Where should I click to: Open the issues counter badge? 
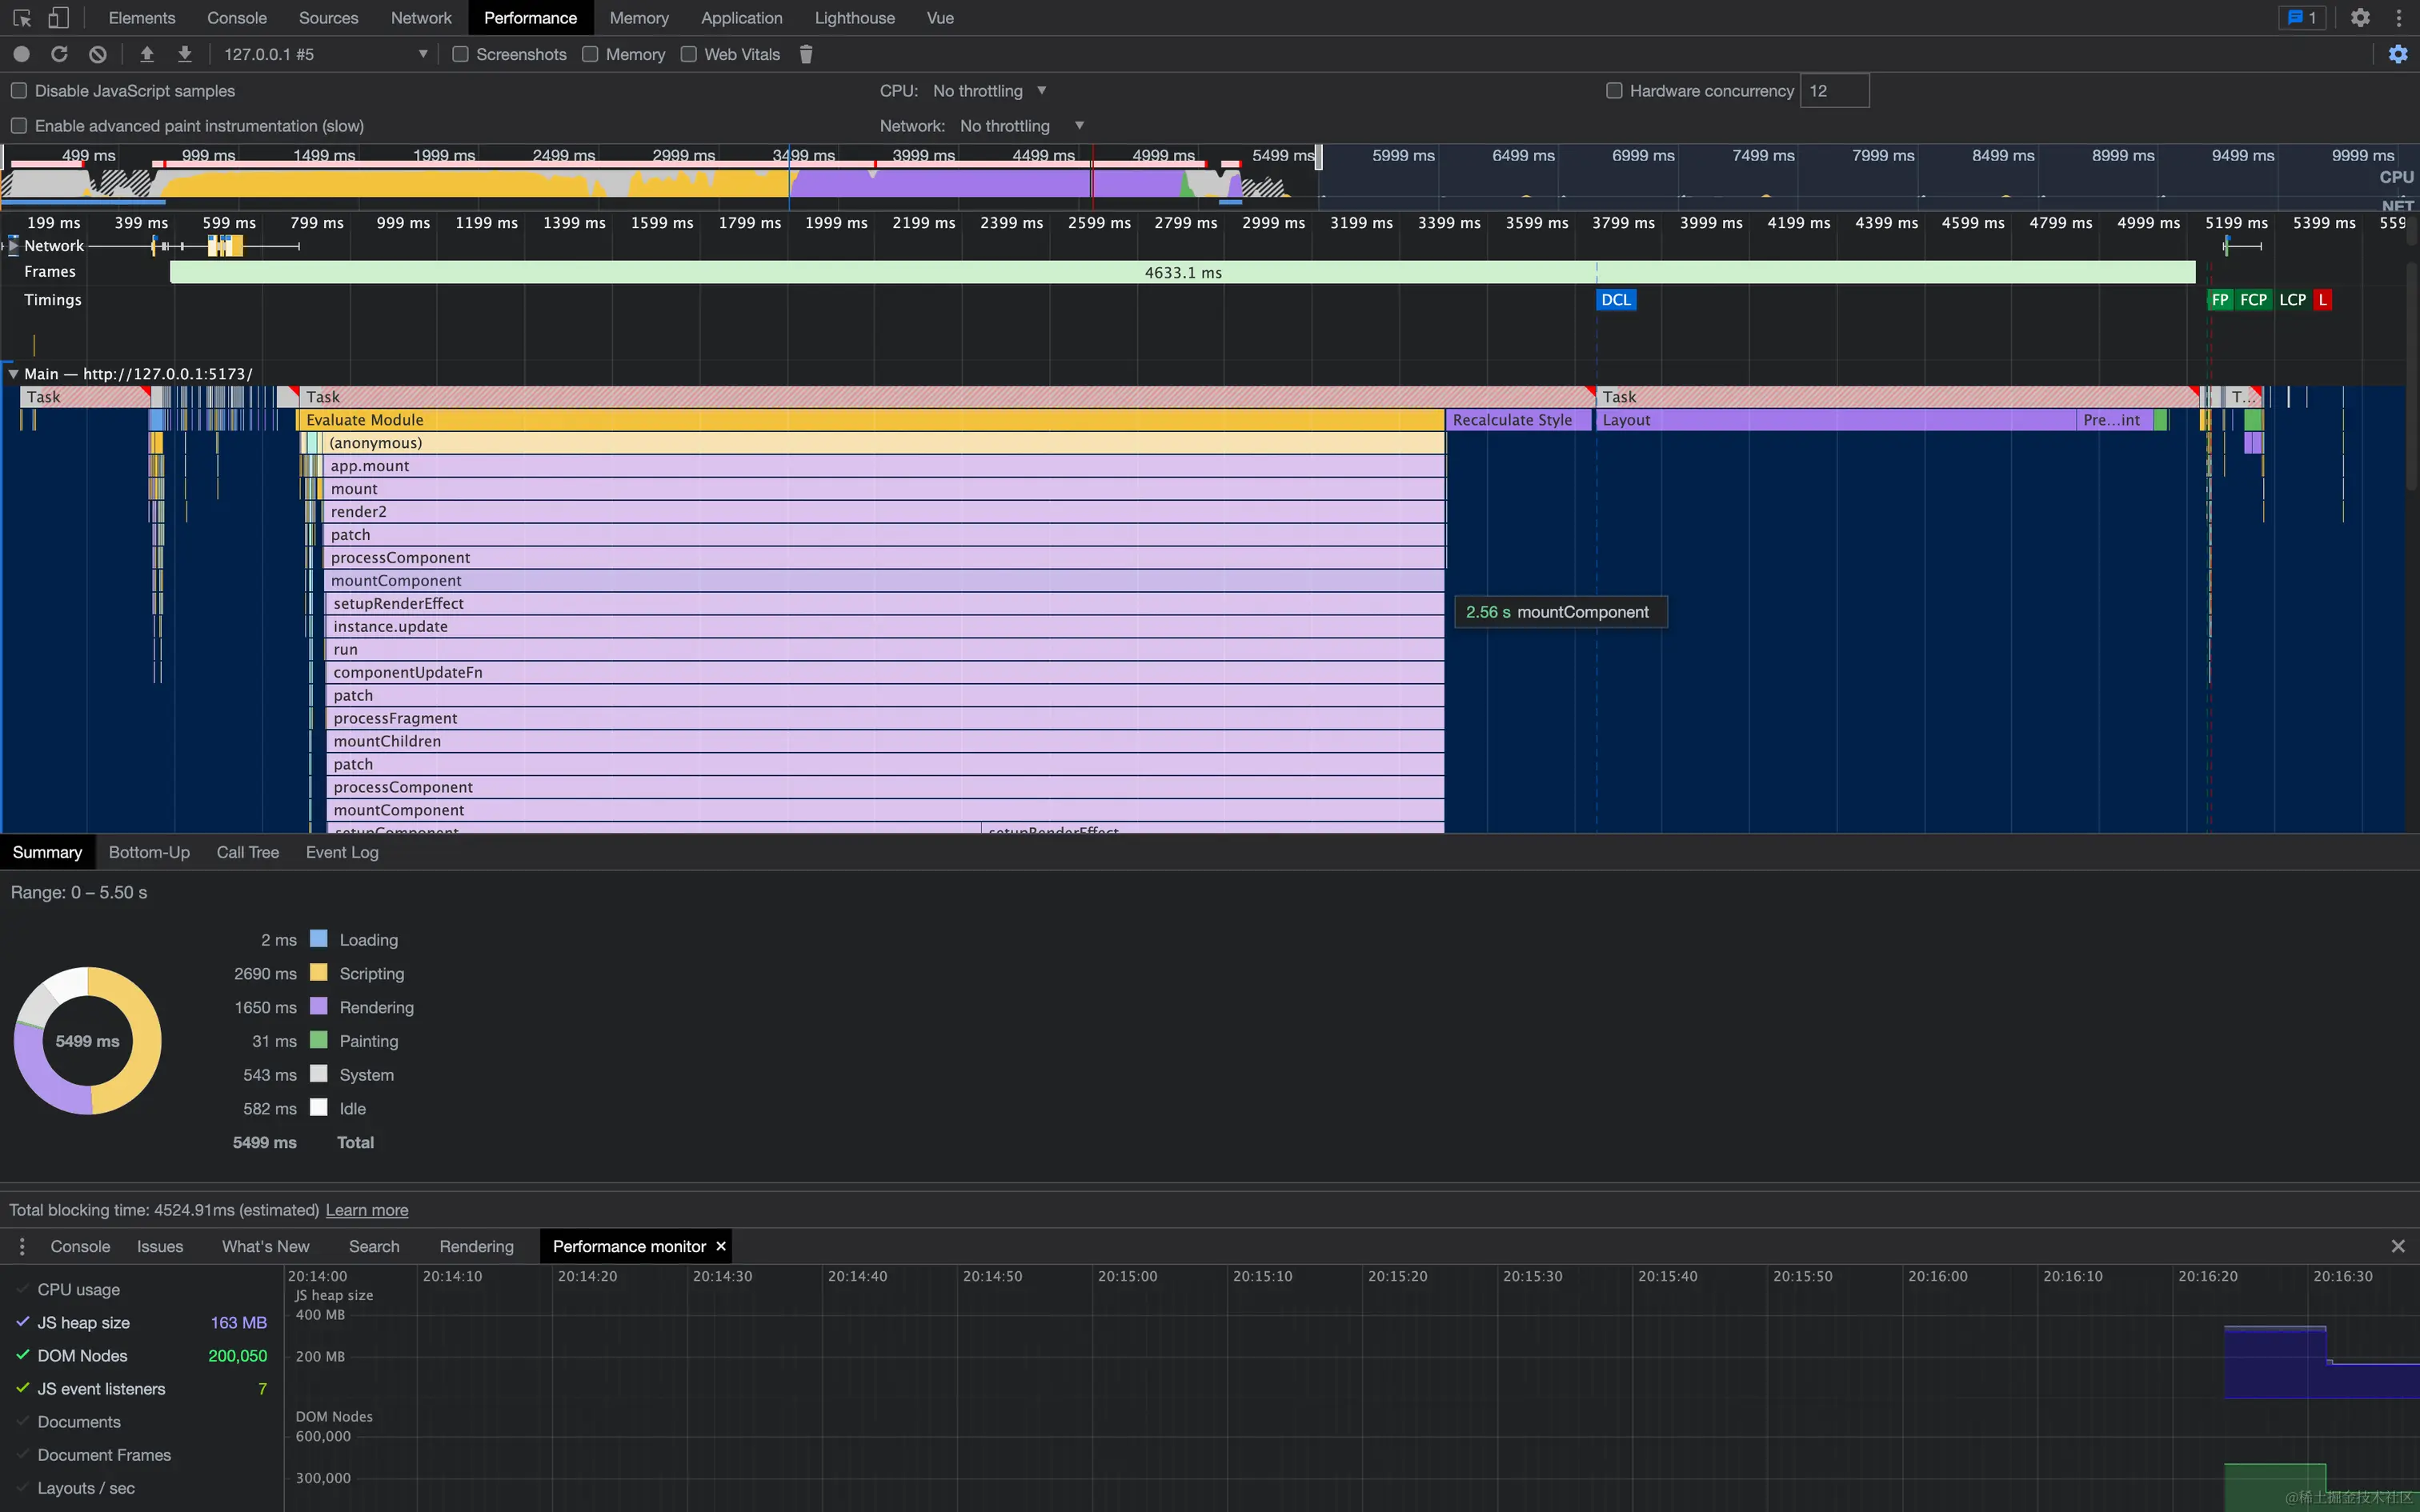[x=2301, y=18]
